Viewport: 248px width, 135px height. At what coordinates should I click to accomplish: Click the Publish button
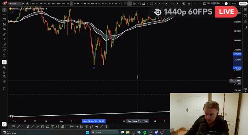click(x=243, y=4)
